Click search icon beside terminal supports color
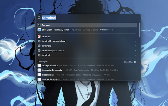 39,51
